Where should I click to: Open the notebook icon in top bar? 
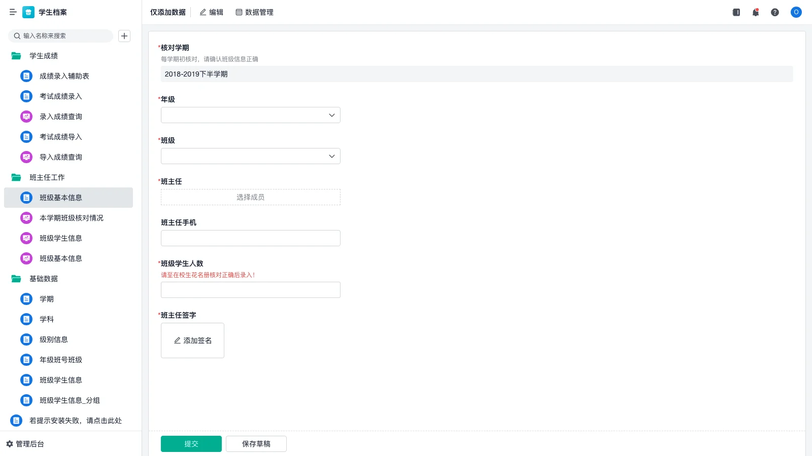pyautogui.click(x=736, y=12)
